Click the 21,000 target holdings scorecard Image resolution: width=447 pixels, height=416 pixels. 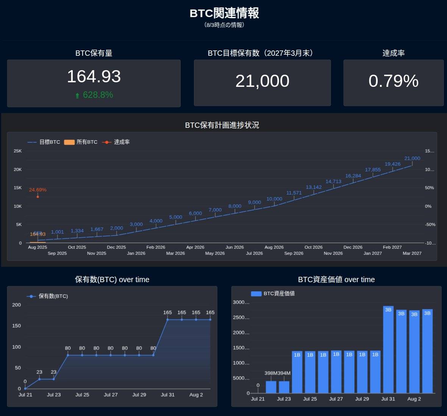262,83
